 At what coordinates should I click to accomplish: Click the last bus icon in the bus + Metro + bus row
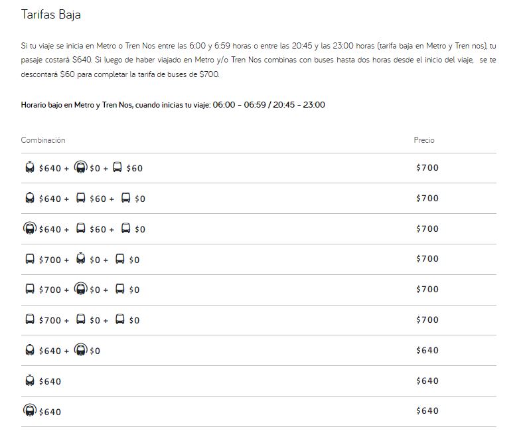(120, 259)
